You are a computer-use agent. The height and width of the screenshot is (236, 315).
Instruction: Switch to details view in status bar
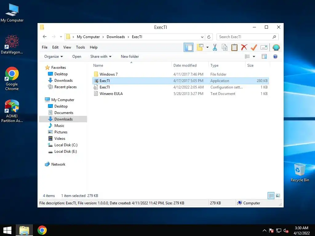point(271,195)
